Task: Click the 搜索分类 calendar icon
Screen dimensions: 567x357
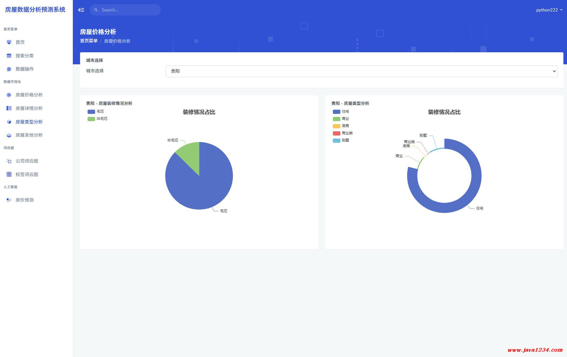Action: tap(9, 56)
